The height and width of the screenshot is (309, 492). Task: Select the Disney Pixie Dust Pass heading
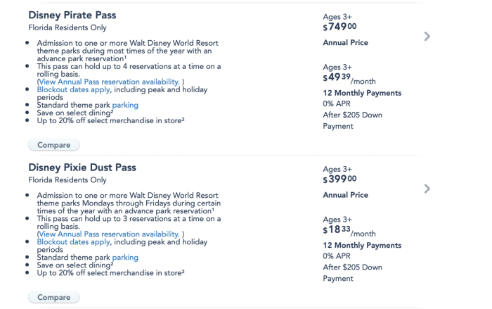click(82, 168)
